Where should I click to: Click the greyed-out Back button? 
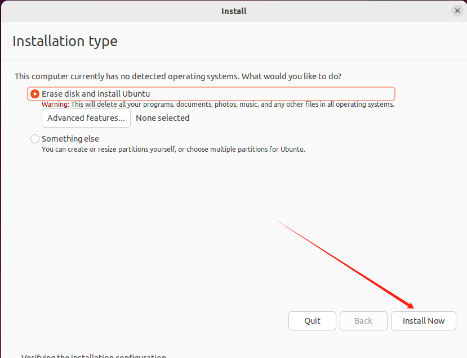click(363, 321)
